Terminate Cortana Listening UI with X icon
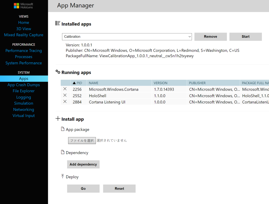The height and width of the screenshot is (204, 269). [x=65, y=101]
